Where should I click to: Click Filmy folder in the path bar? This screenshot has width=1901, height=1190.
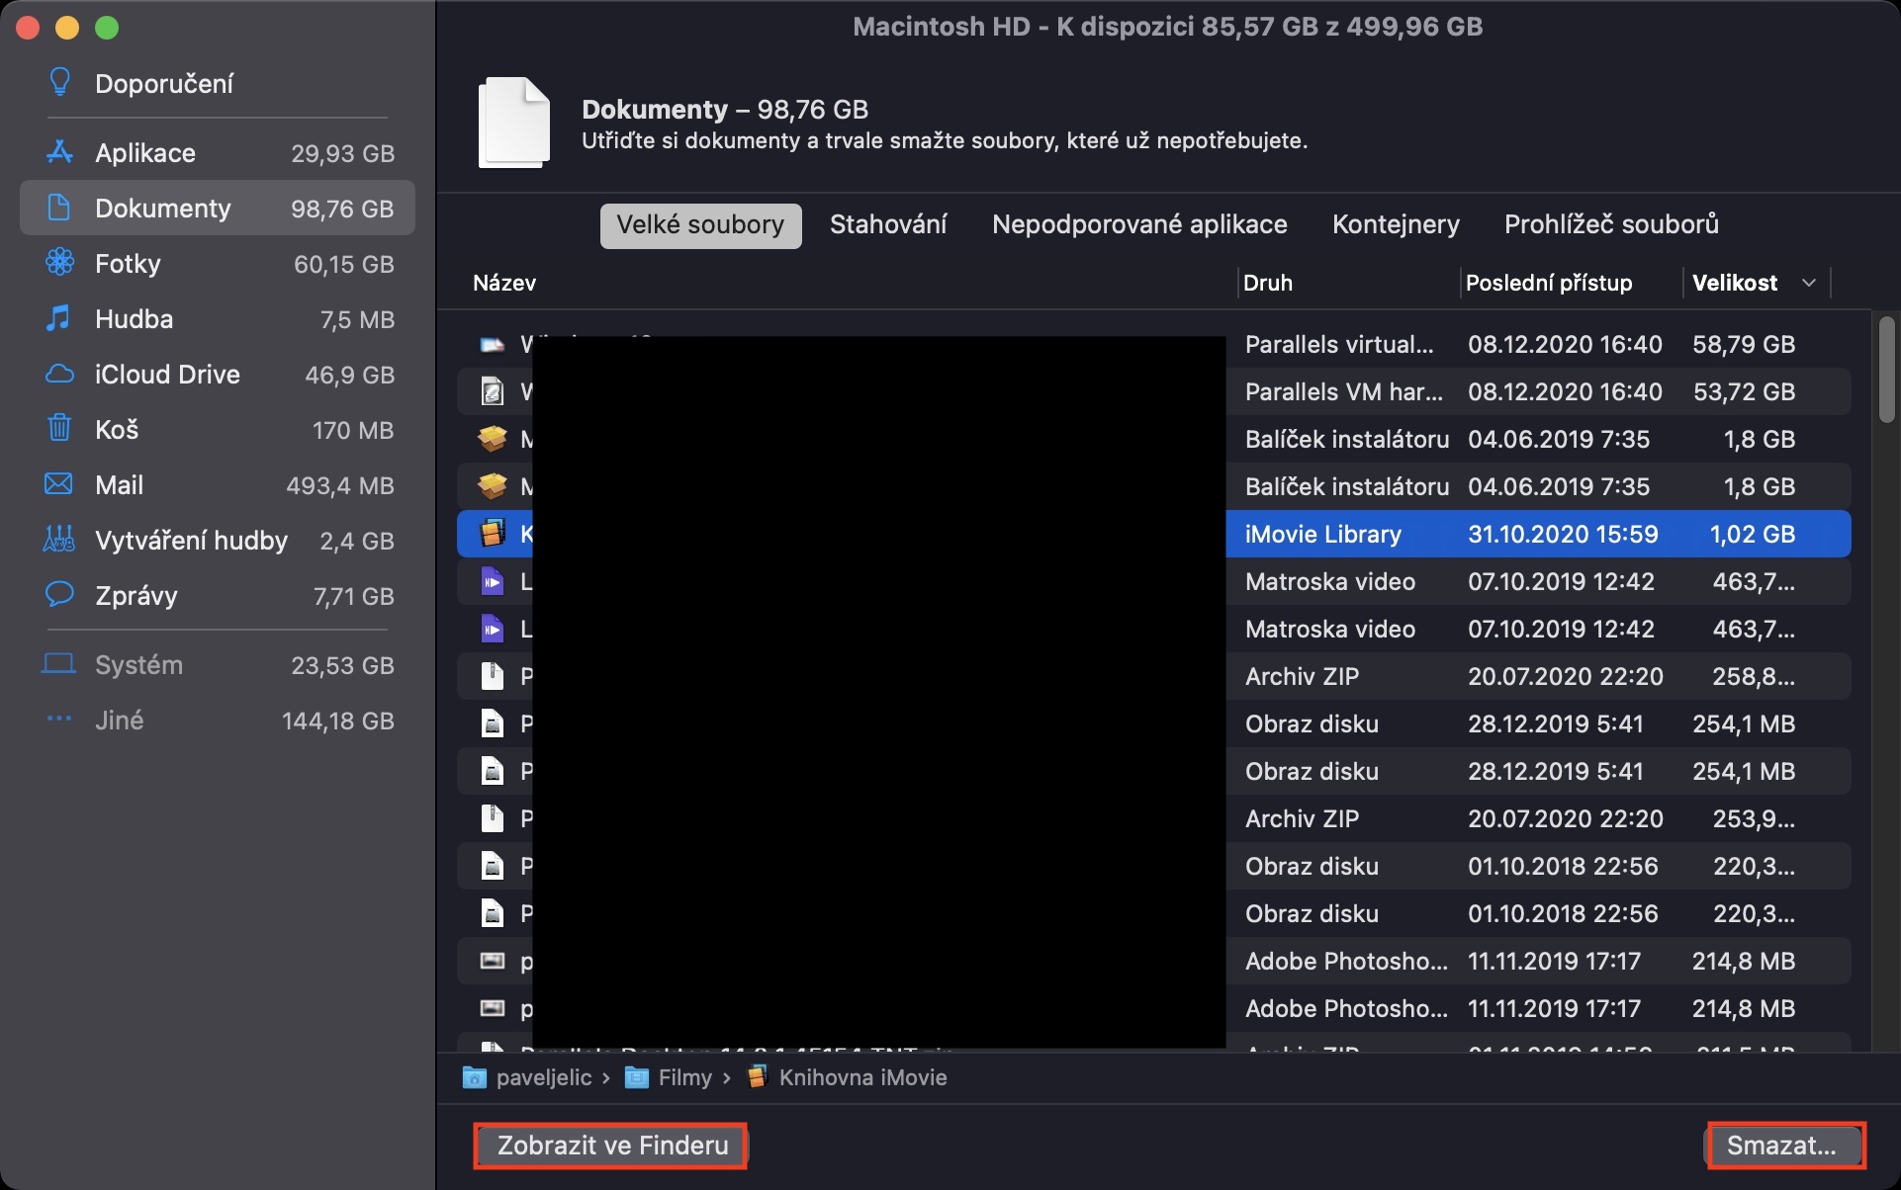coord(684,1077)
